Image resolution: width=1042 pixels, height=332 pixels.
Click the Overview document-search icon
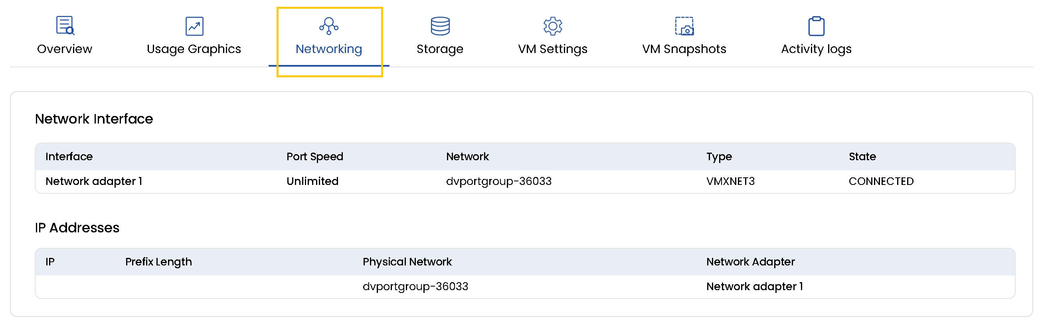tap(65, 26)
